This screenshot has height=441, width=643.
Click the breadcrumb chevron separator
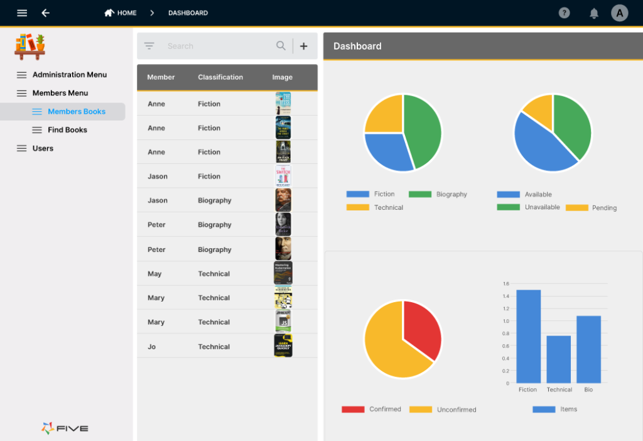(x=152, y=13)
